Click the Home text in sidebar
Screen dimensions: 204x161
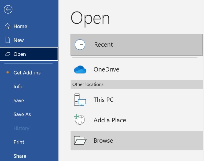pyautogui.click(x=20, y=26)
